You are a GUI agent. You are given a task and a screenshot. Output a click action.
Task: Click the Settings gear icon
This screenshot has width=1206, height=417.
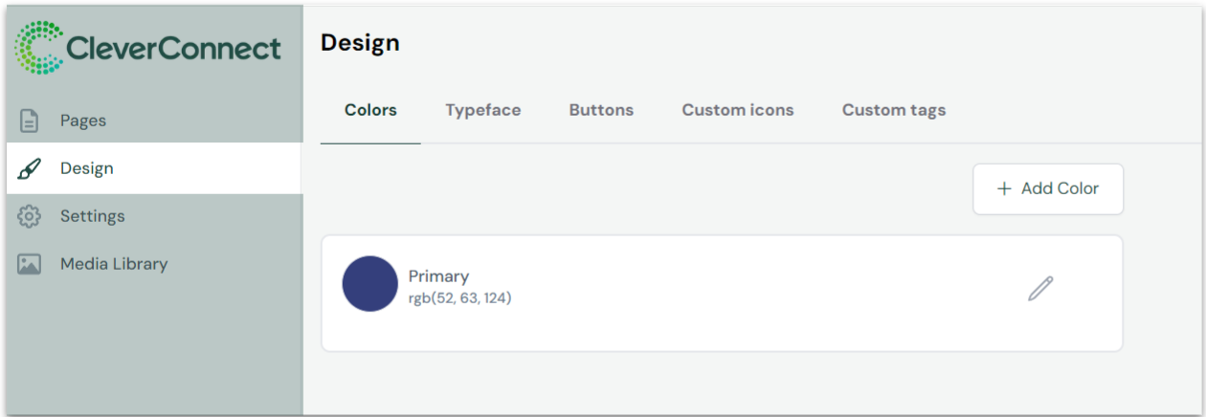pyautogui.click(x=30, y=217)
